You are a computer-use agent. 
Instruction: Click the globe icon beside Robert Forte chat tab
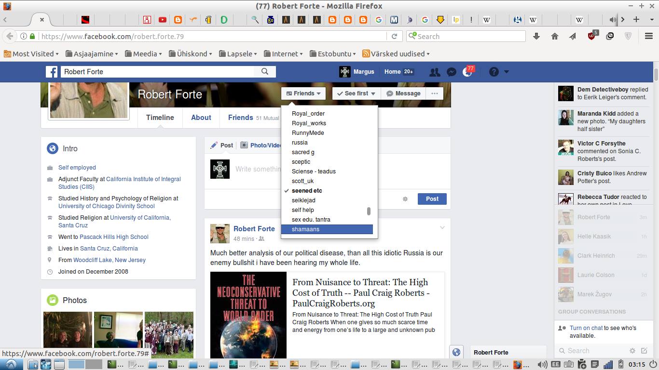coord(456,352)
